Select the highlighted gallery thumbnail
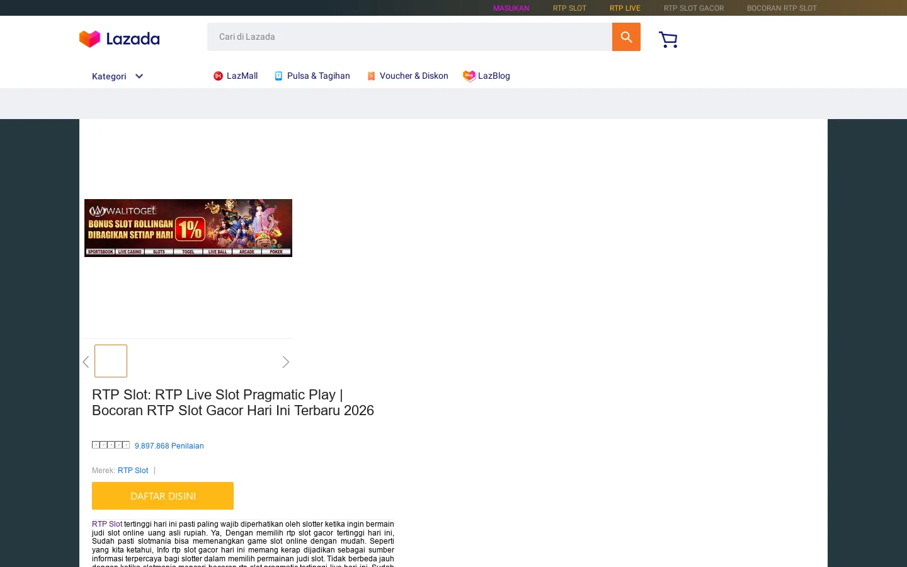The image size is (907, 567). point(111,361)
